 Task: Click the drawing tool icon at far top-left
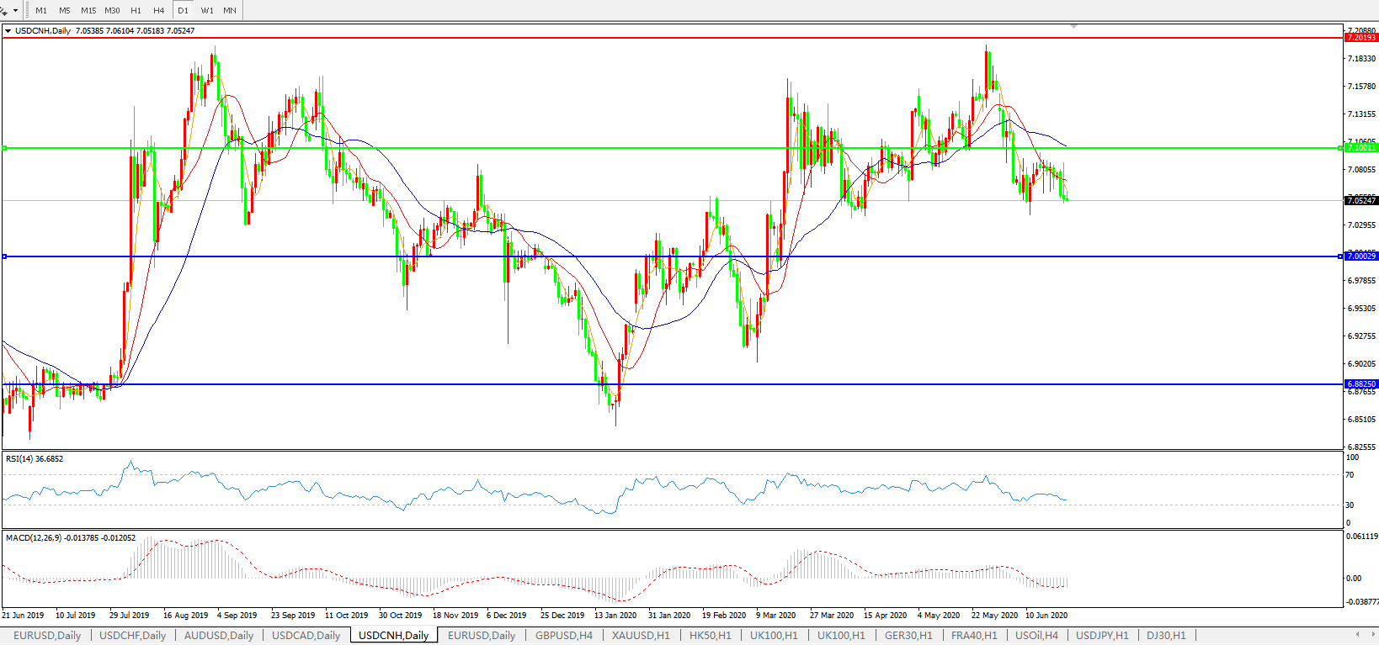pos(4,10)
